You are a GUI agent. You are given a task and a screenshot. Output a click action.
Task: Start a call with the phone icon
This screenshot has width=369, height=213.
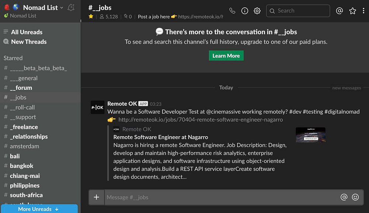(232, 11)
